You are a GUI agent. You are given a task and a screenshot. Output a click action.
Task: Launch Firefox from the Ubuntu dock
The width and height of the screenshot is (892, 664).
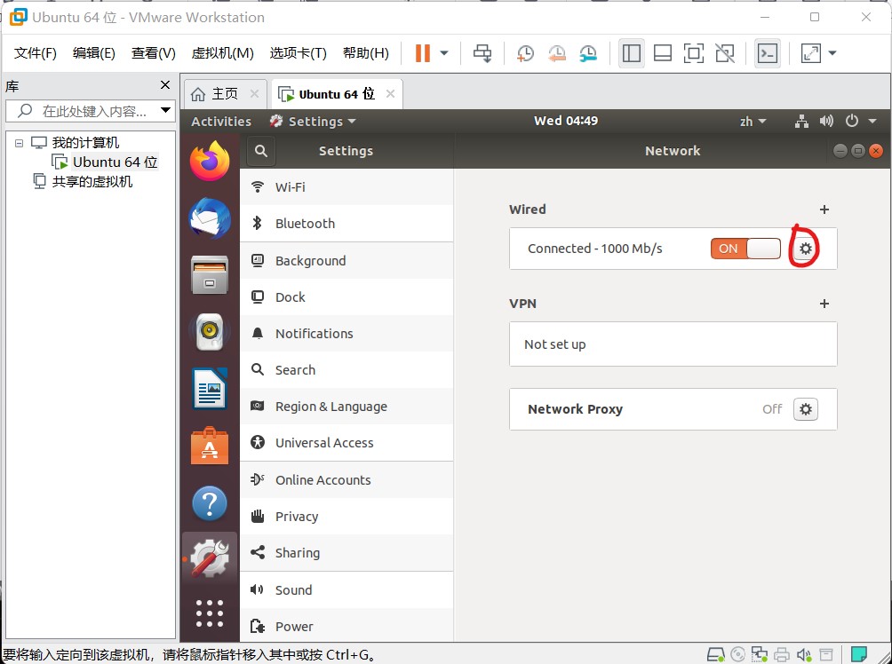tap(210, 161)
